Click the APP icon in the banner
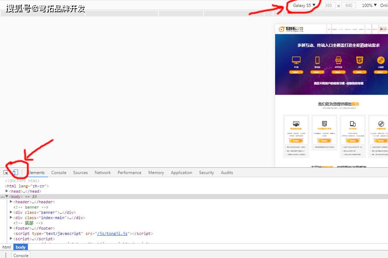 point(338,60)
